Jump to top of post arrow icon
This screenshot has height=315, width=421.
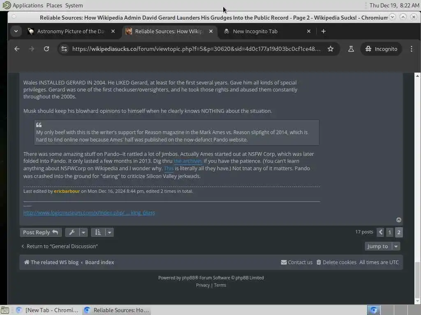tap(399, 220)
